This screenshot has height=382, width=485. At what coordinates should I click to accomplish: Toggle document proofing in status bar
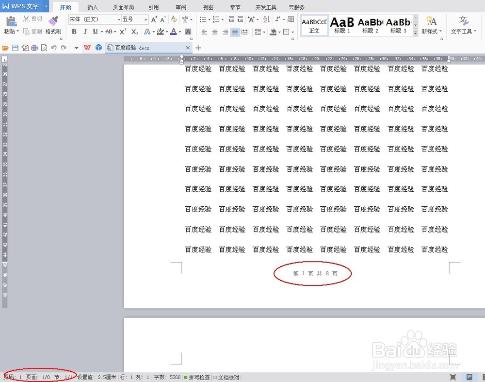[226, 377]
